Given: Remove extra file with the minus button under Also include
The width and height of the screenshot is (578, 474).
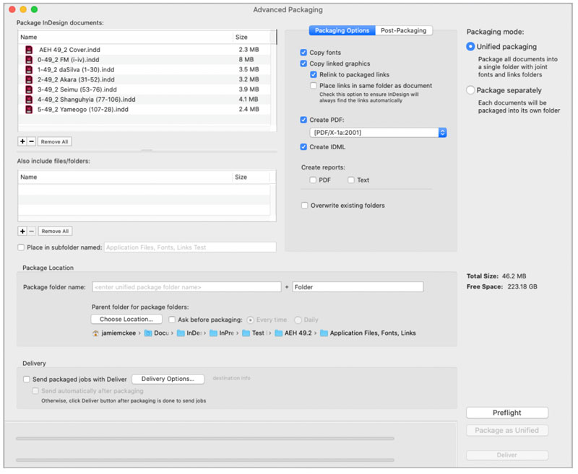Looking at the screenshot, I should pyautogui.click(x=31, y=232).
